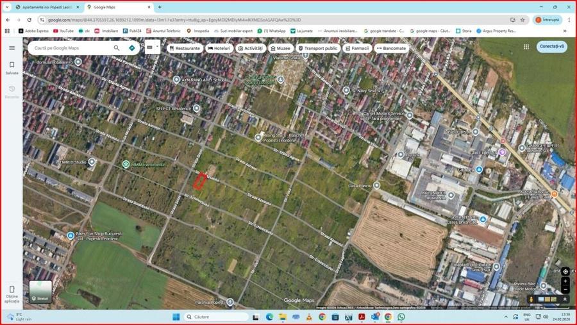Expand the hidden bookmarks overflow chevron
577x325 pixels.
pyautogui.click(x=564, y=31)
